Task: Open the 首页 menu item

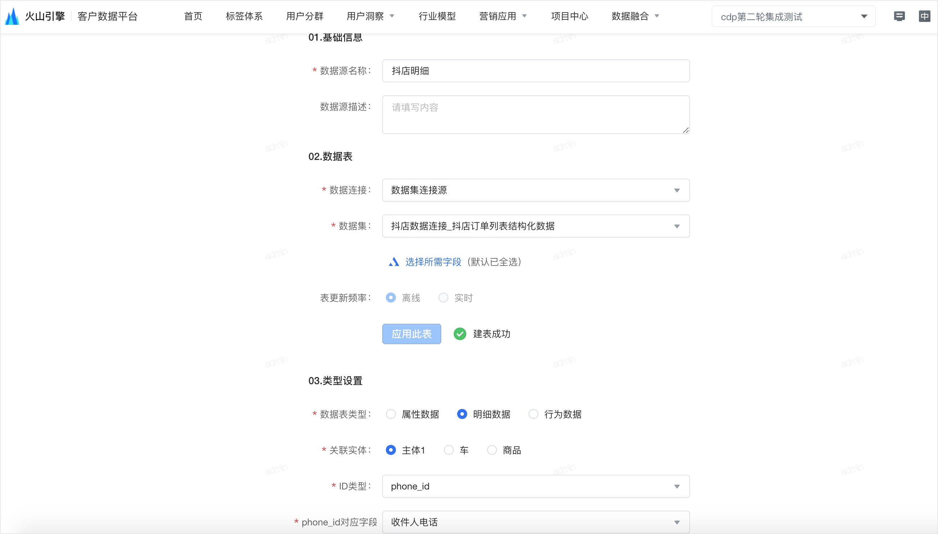Action: coord(193,16)
